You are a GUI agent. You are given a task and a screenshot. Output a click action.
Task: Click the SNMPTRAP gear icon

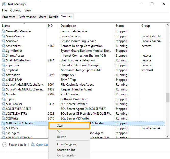click(4, 79)
